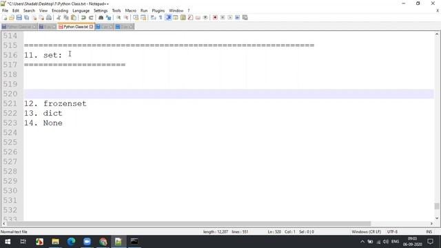The width and height of the screenshot is (441, 248).
Task: Click the Close All toolbar icon
Action: coord(41,17)
